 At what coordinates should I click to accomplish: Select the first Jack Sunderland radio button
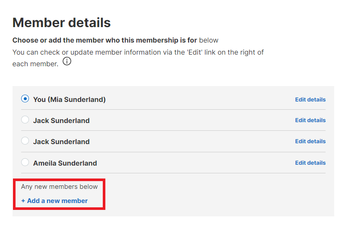(25, 120)
